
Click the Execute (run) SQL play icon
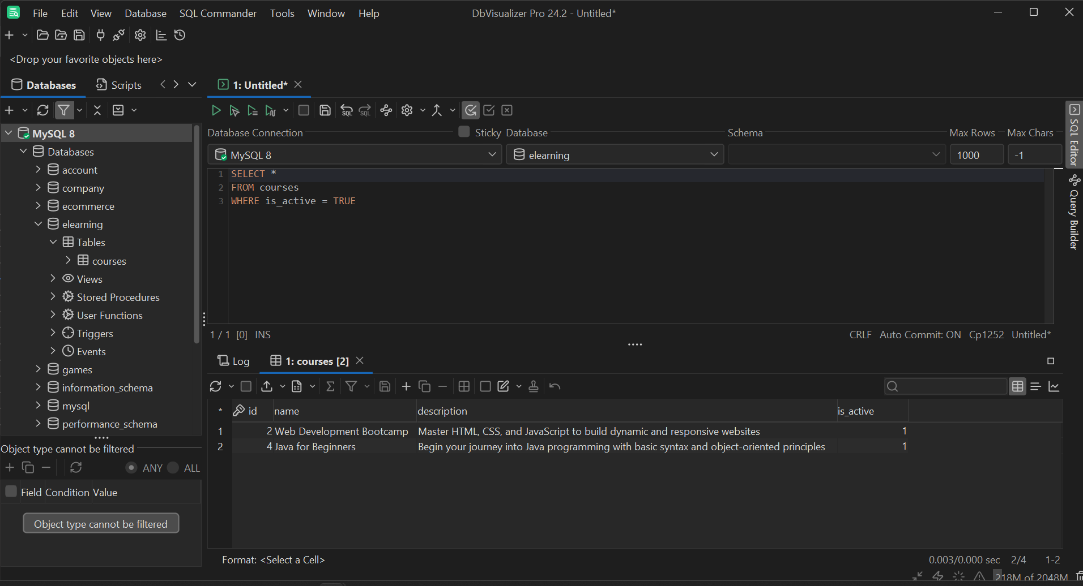(x=216, y=110)
